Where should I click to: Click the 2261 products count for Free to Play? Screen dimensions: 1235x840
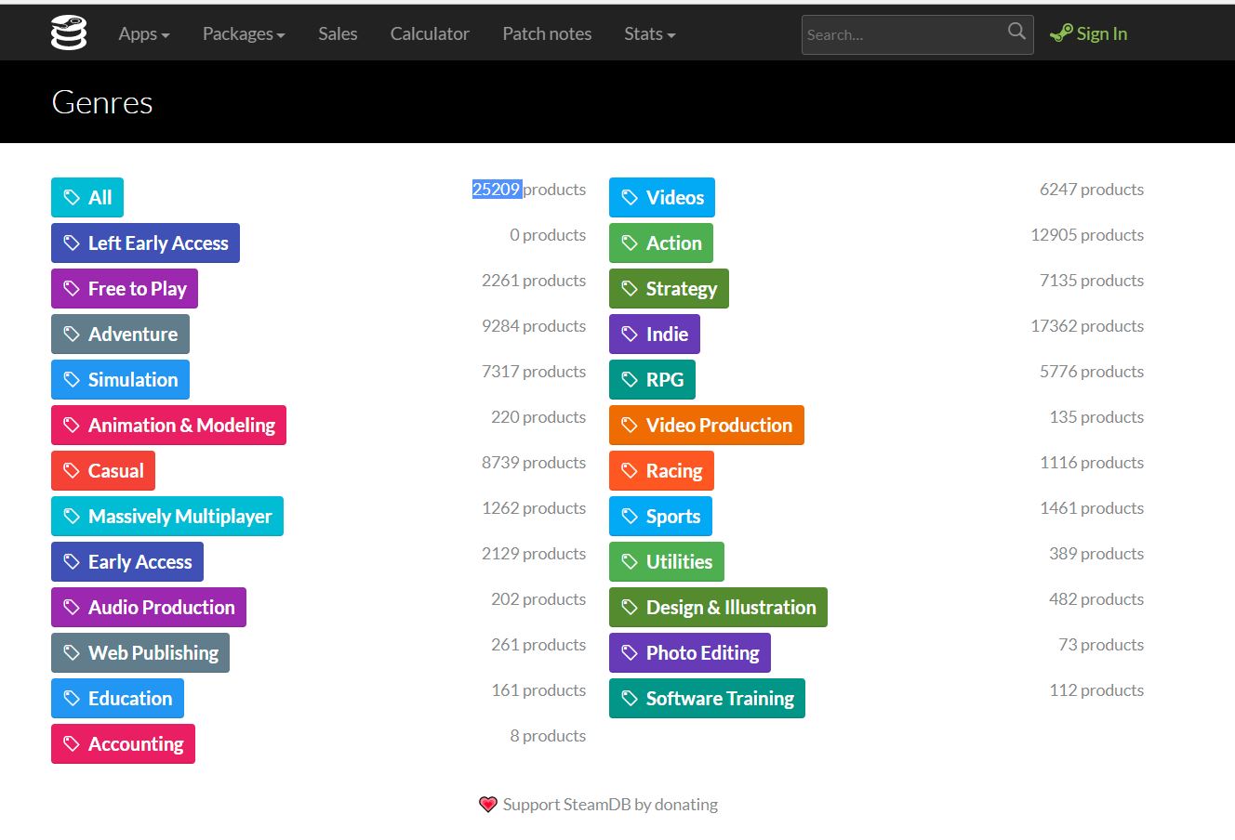point(534,280)
